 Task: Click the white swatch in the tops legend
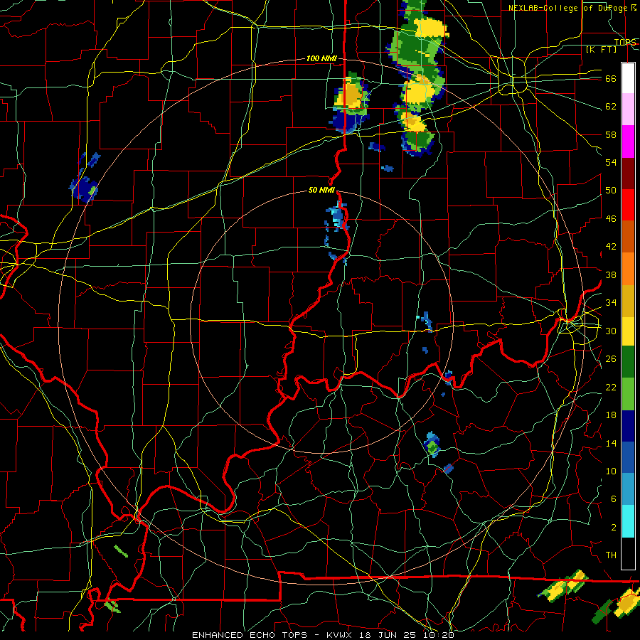pyautogui.click(x=628, y=78)
